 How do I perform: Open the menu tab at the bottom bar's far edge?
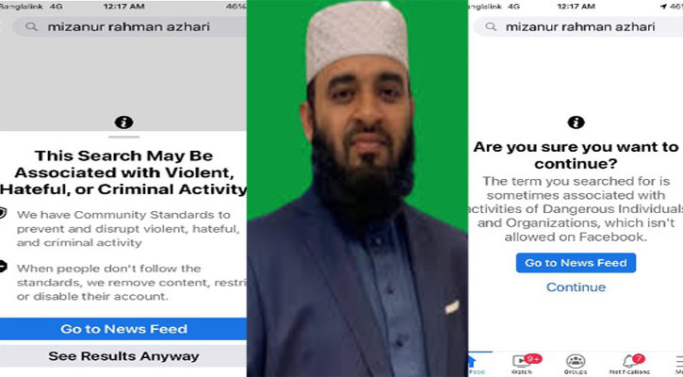[679, 363]
